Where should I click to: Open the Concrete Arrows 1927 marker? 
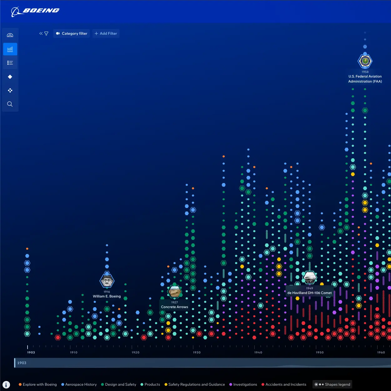click(175, 292)
